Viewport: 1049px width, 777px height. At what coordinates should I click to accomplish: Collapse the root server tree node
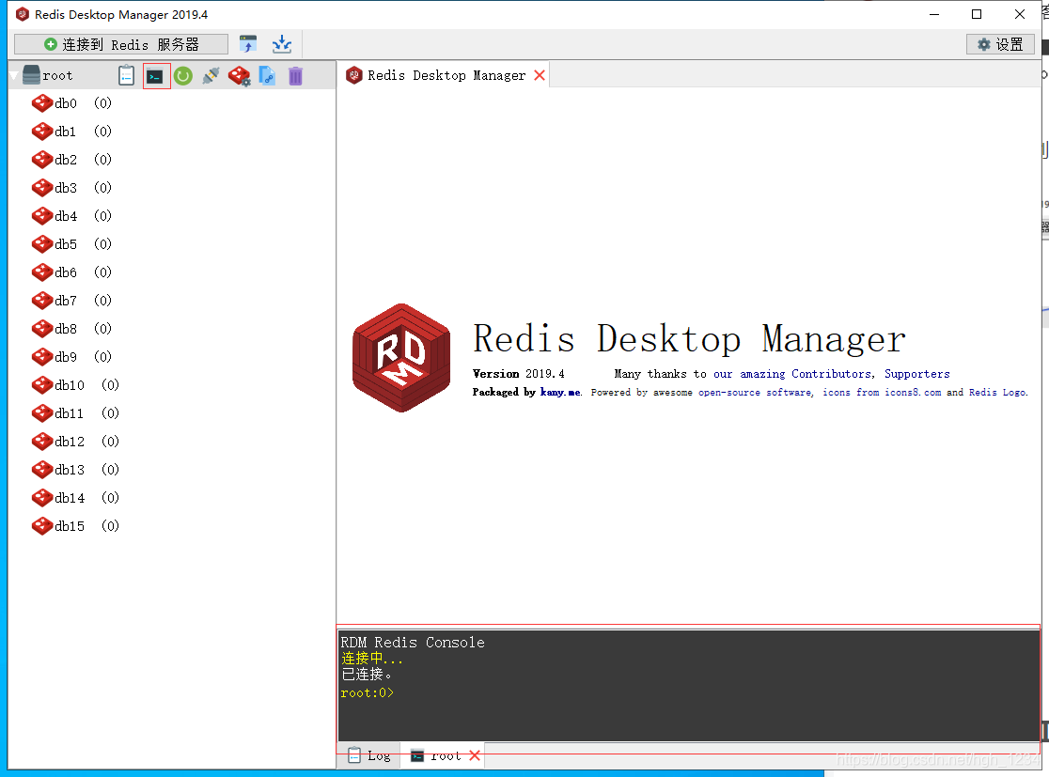13,76
